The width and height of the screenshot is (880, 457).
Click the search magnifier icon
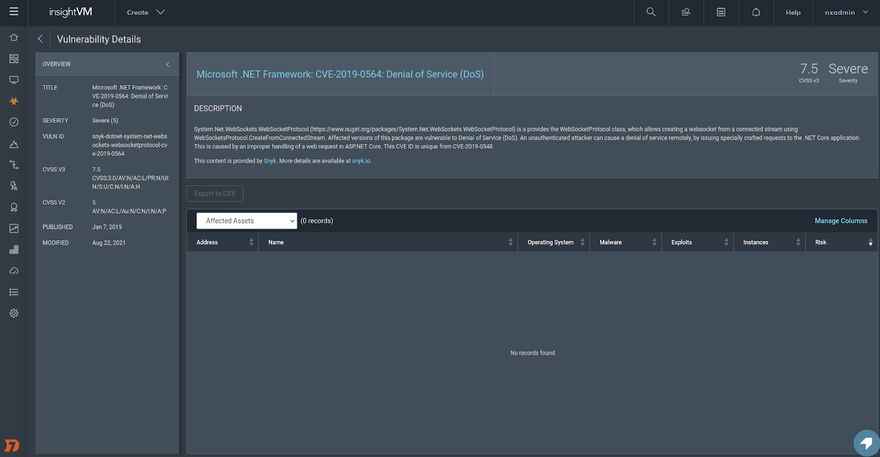[x=651, y=12]
